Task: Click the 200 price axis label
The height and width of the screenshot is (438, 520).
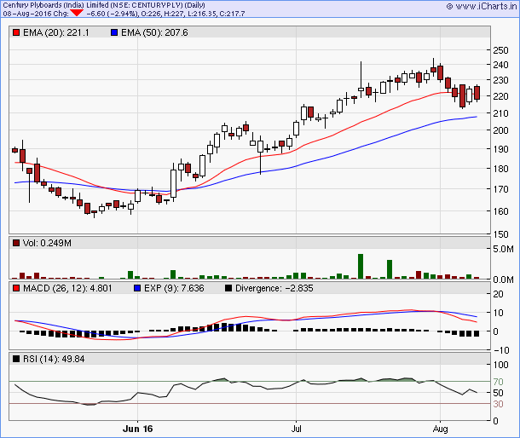Action: point(500,130)
